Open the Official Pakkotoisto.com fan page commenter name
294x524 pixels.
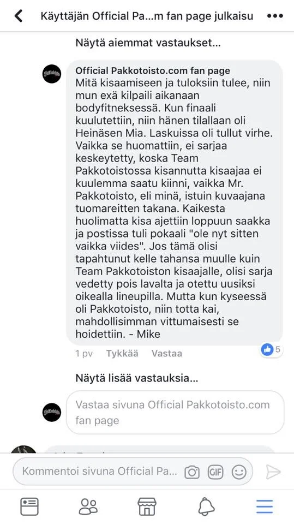[153, 71]
